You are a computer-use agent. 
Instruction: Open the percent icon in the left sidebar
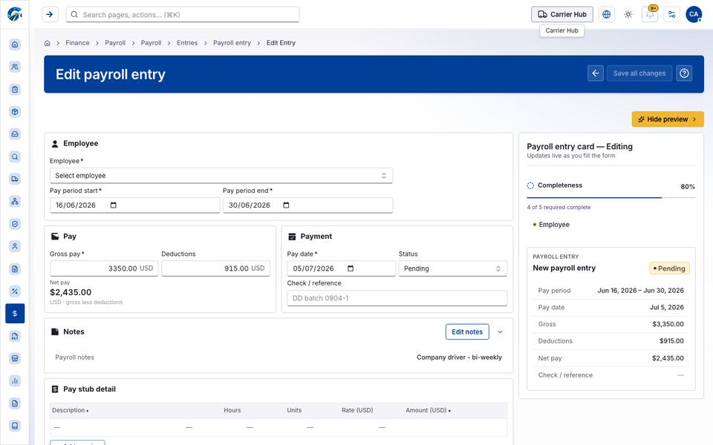[15, 291]
